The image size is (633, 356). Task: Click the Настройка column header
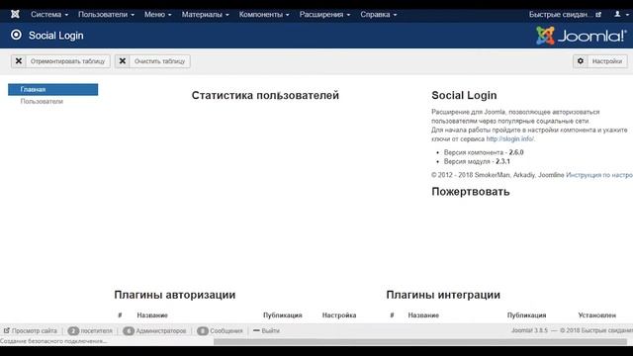339,315
